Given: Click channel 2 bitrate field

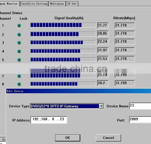Looking at the screenshot, I should 125,34.
